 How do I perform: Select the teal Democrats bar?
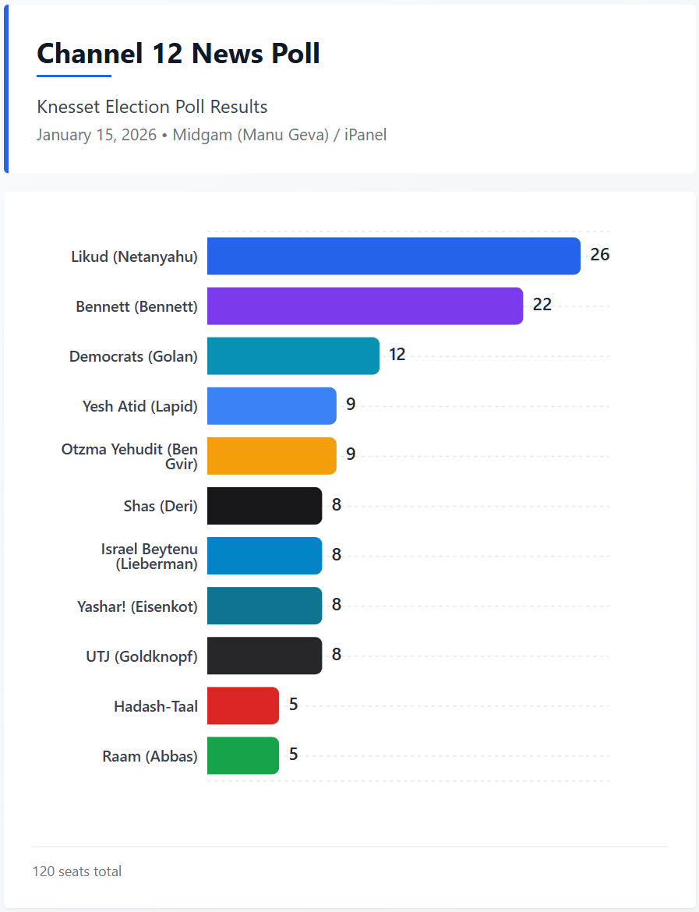click(x=293, y=355)
